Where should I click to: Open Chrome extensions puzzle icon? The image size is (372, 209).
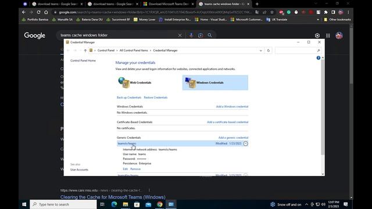325,12
